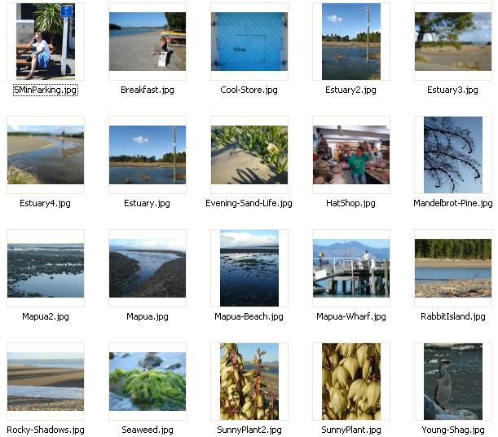Click the SunnyPlant.jpg filename label

(x=351, y=430)
